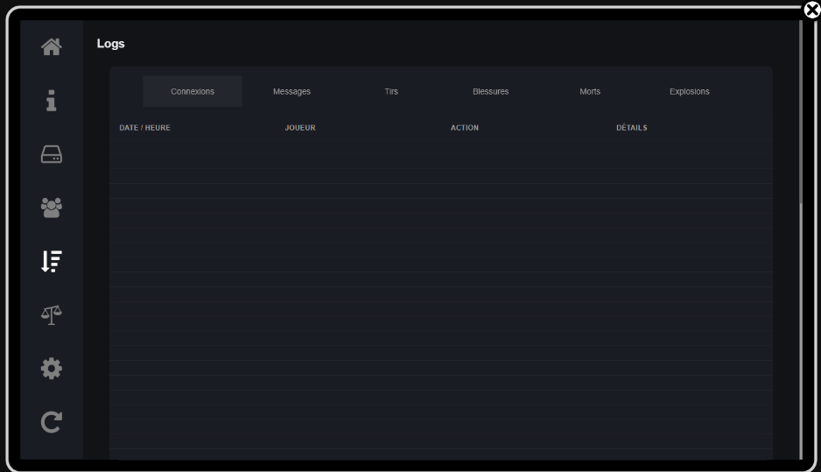
Task: Open the balance scale sanctions icon
Action: 52,315
